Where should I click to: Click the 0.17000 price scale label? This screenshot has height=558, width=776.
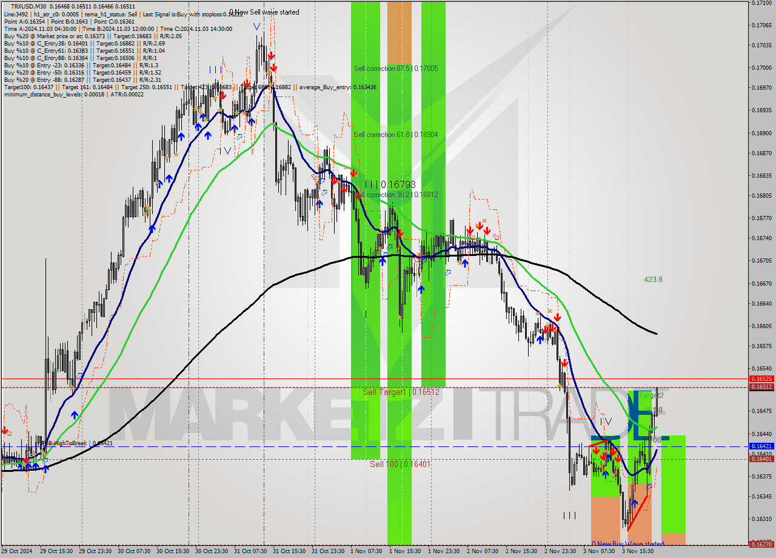tap(761, 67)
